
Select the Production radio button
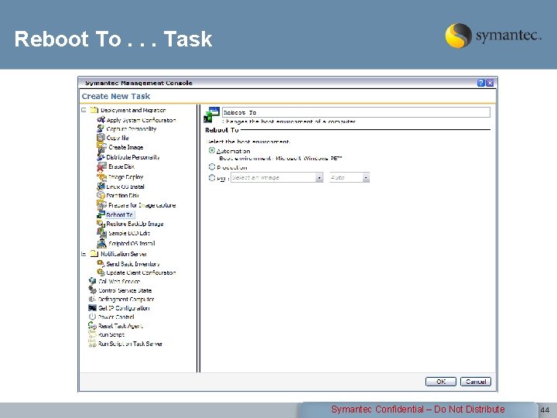(212, 166)
